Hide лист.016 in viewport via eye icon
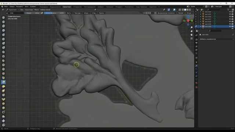Viewport: 235px width, 132px height. (230, 16)
